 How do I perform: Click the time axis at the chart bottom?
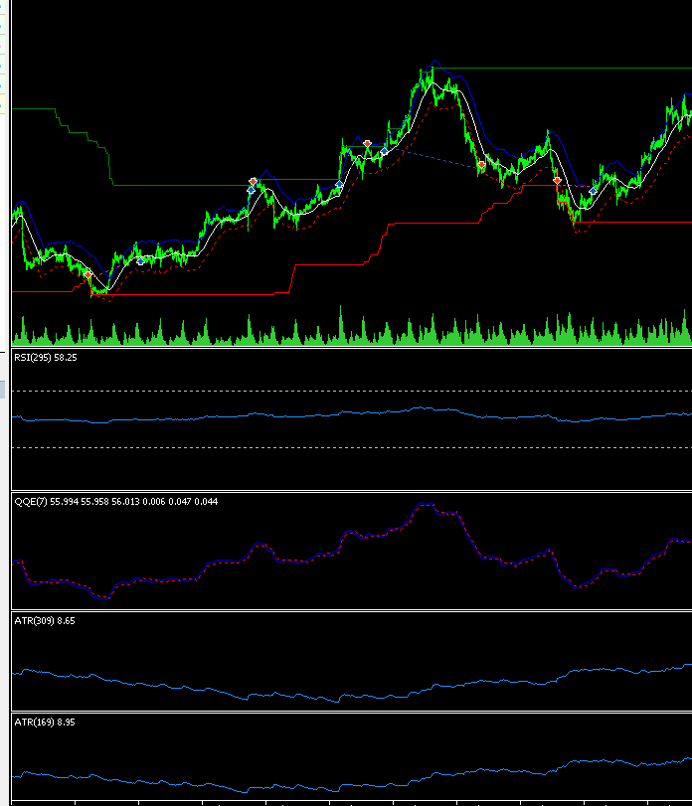click(348, 801)
